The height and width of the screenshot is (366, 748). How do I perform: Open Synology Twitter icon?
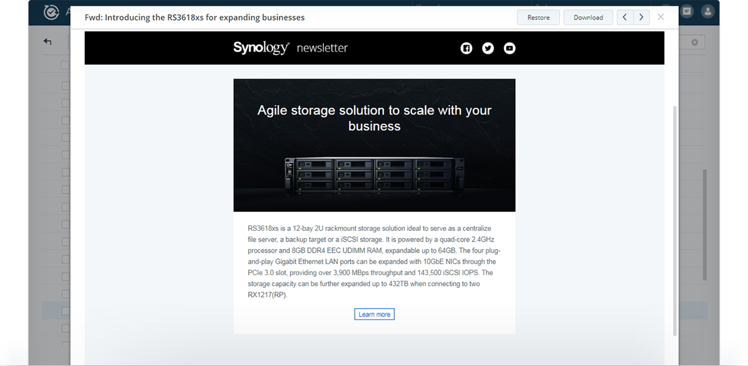(488, 48)
